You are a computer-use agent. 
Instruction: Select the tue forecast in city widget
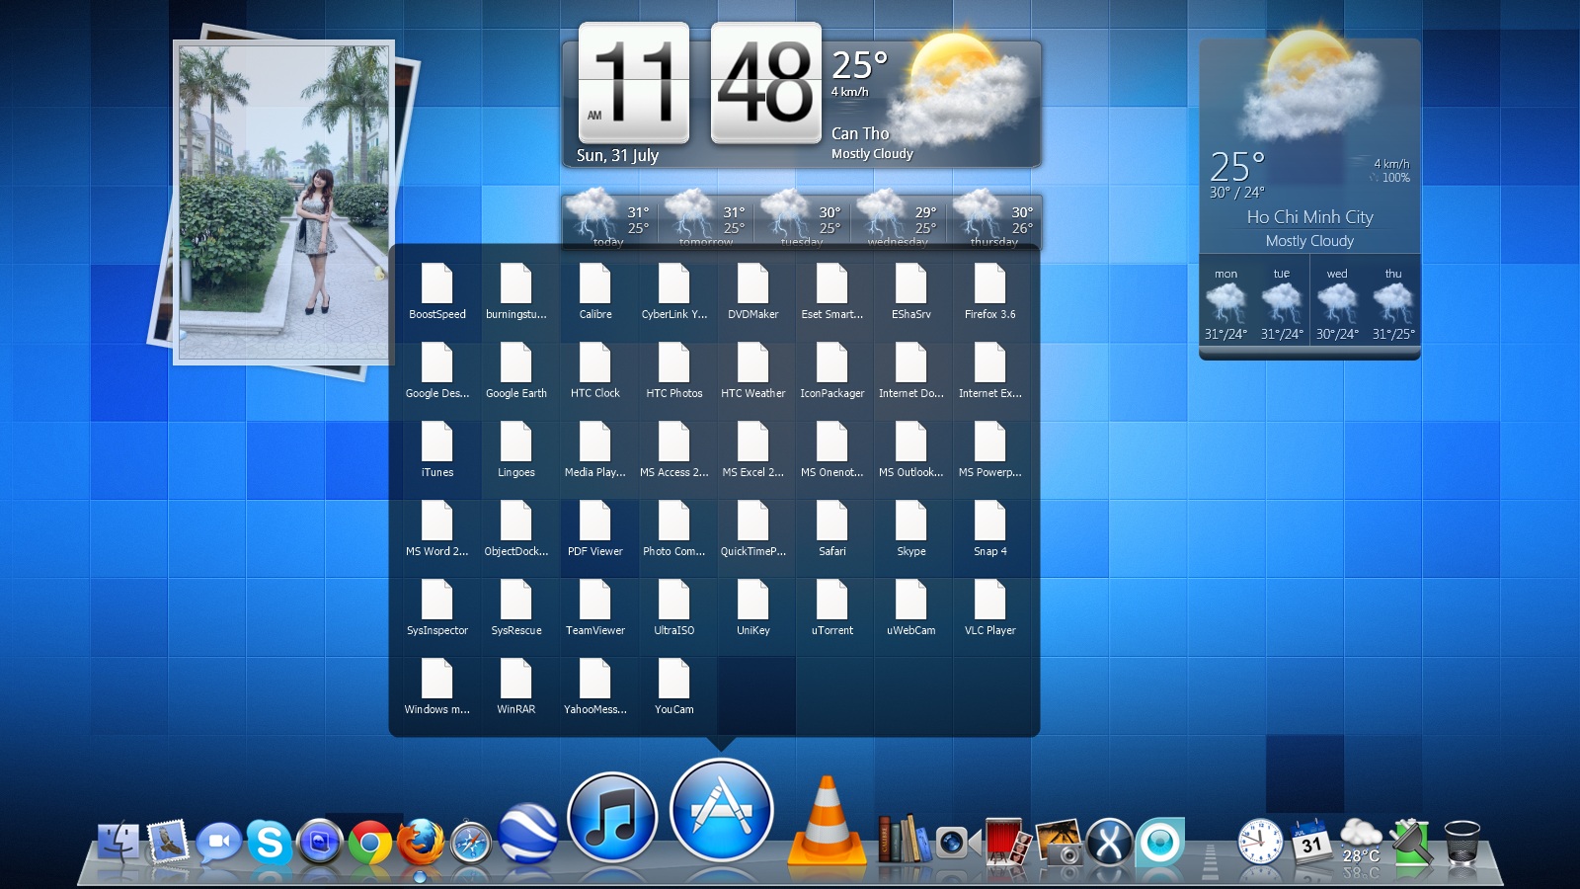click(x=1282, y=305)
